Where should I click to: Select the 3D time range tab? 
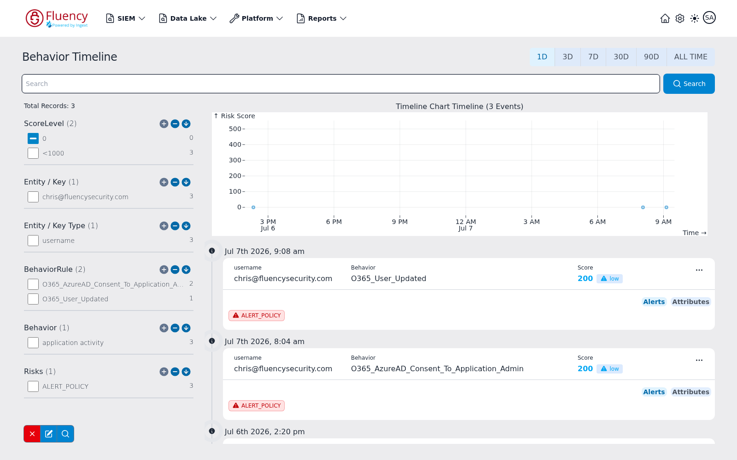567,57
